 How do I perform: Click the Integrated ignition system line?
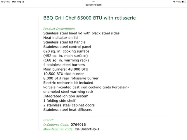[66, 96]
